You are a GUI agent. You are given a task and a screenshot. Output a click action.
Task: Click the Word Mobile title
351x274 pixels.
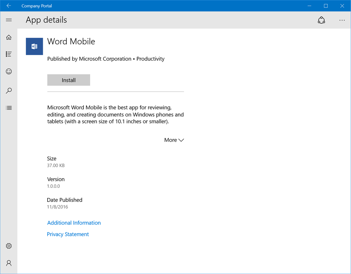pyautogui.click(x=71, y=42)
